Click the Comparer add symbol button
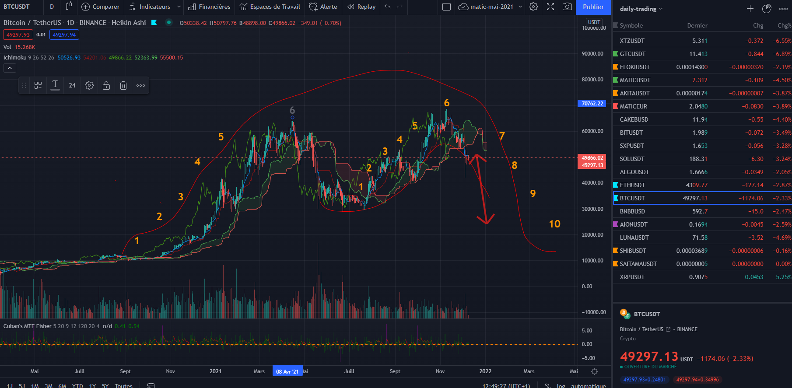The height and width of the screenshot is (388, 792). (x=101, y=7)
